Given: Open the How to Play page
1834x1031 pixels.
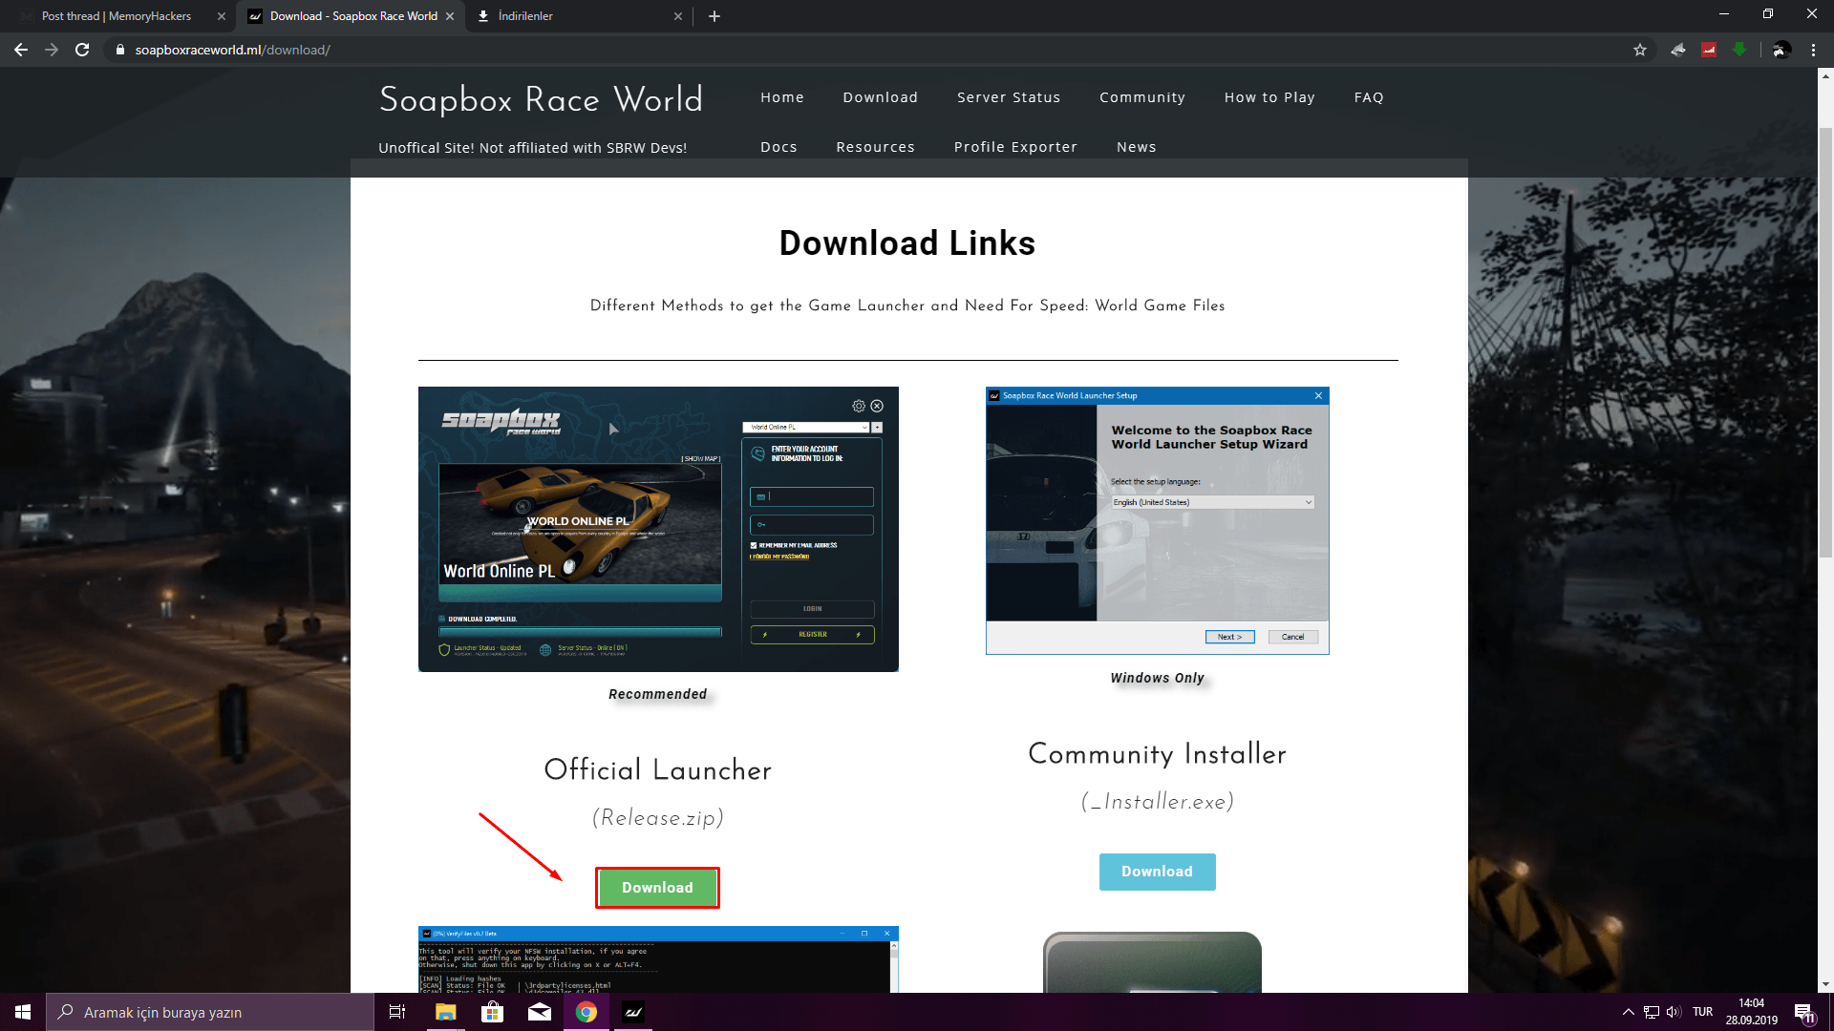Looking at the screenshot, I should pos(1269,97).
